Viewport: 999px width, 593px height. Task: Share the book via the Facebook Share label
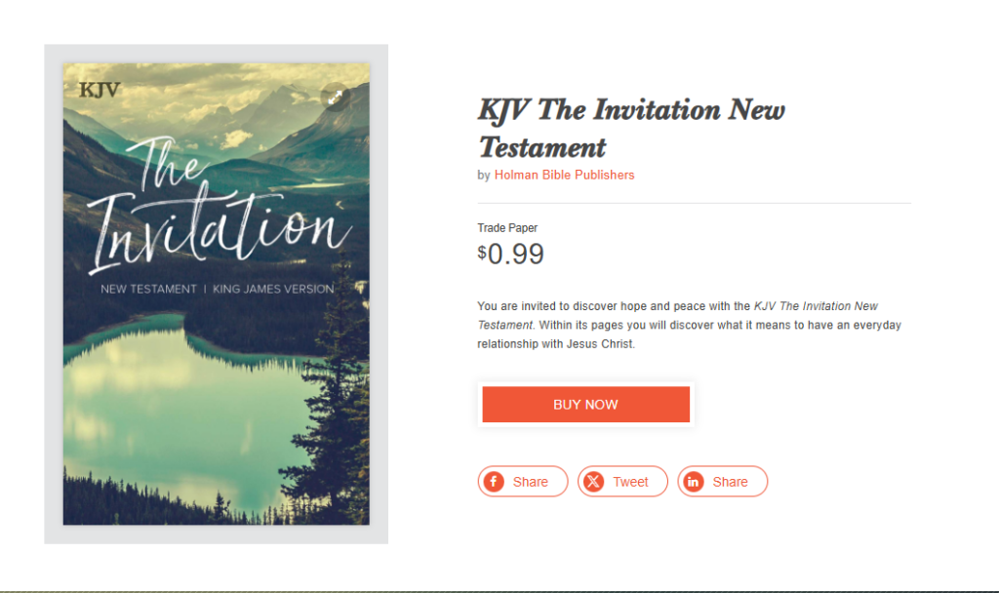point(530,482)
